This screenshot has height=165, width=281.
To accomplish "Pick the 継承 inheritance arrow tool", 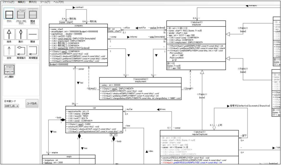I will tap(9, 34).
